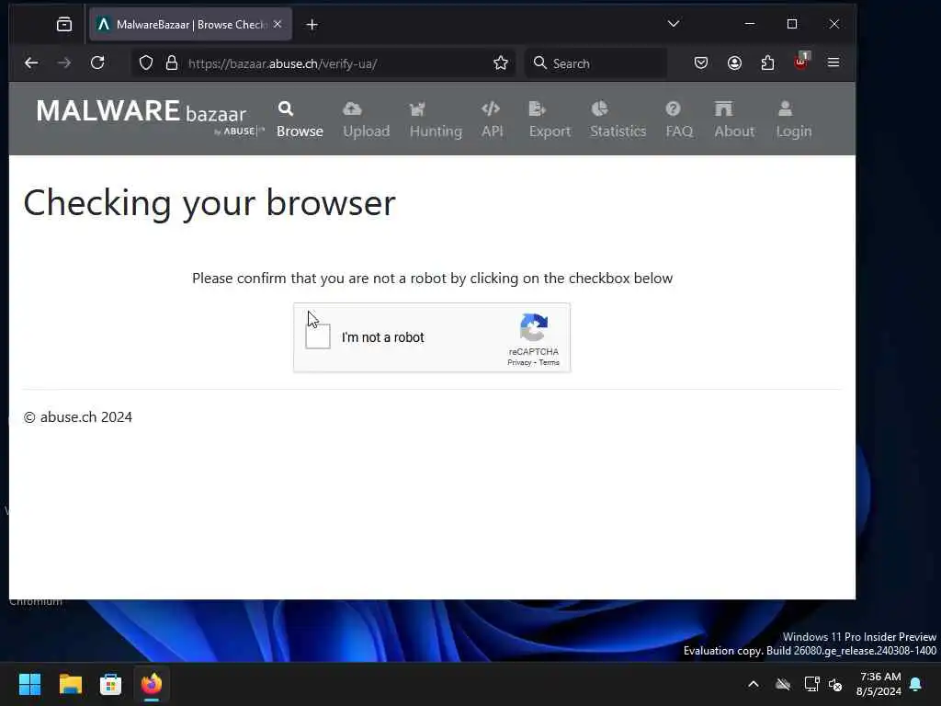Open Microsoft Store from the taskbar

coord(110,684)
